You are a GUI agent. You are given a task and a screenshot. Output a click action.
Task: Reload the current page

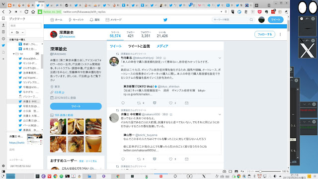(26, 12)
